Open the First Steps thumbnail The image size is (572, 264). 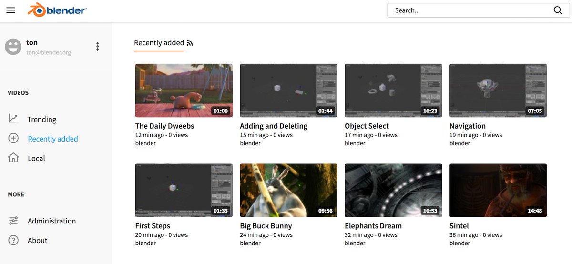(184, 191)
